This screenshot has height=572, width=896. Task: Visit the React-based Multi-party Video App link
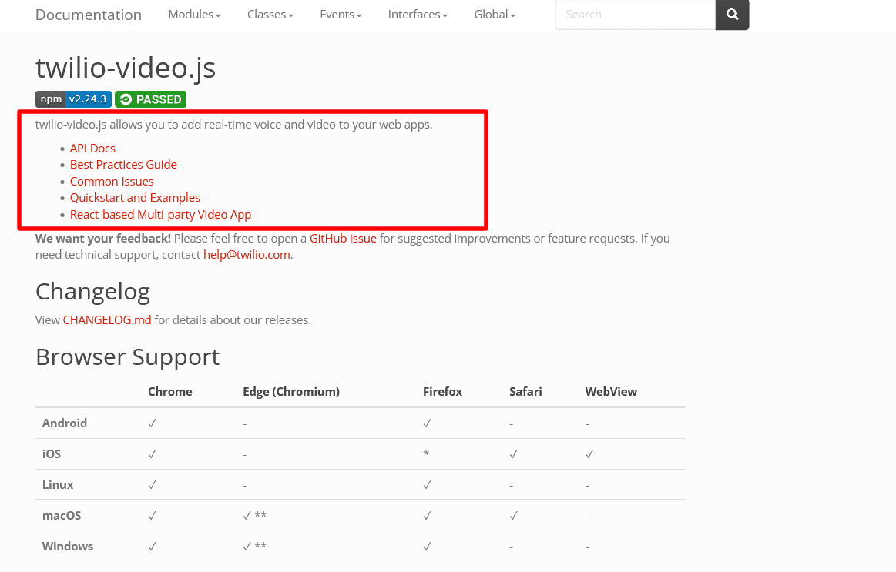[x=160, y=214]
